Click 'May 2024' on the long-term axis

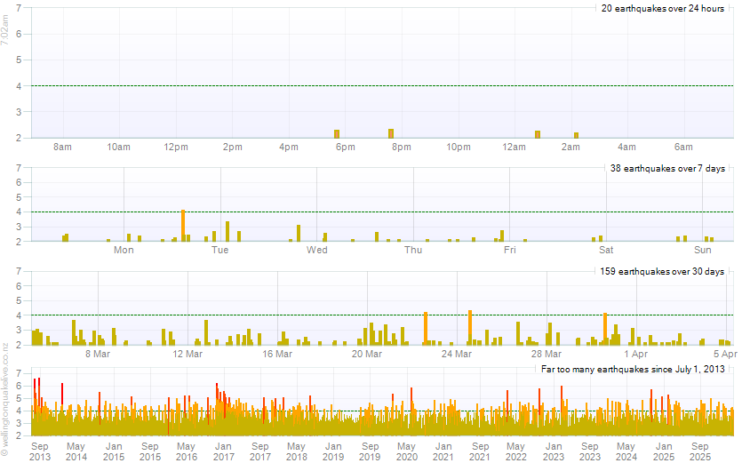(626, 451)
